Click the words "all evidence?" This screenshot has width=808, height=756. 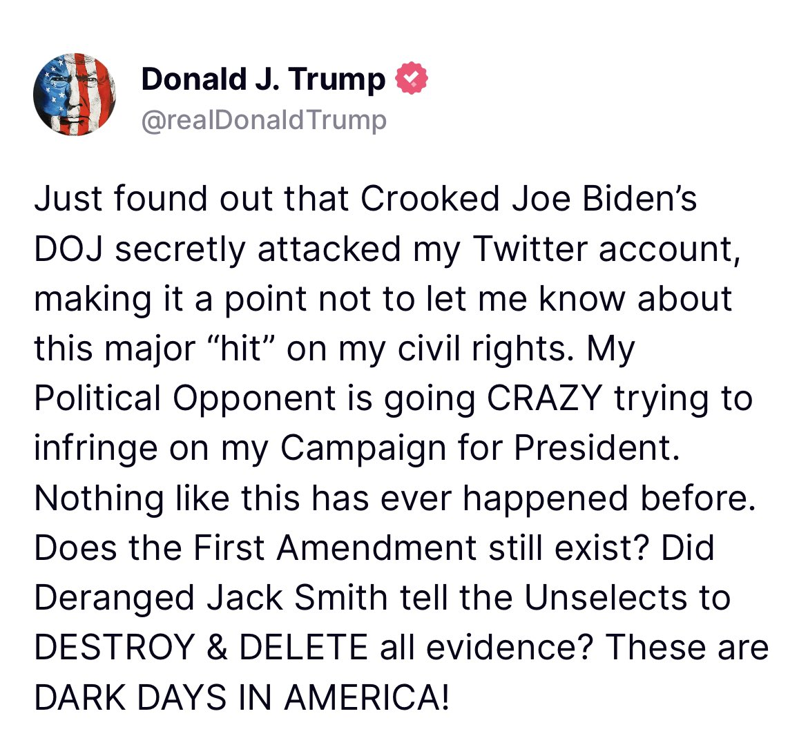[x=487, y=647]
